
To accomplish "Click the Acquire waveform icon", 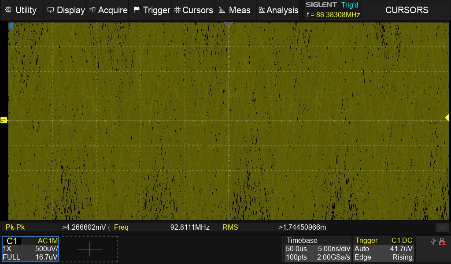I will pos(92,10).
